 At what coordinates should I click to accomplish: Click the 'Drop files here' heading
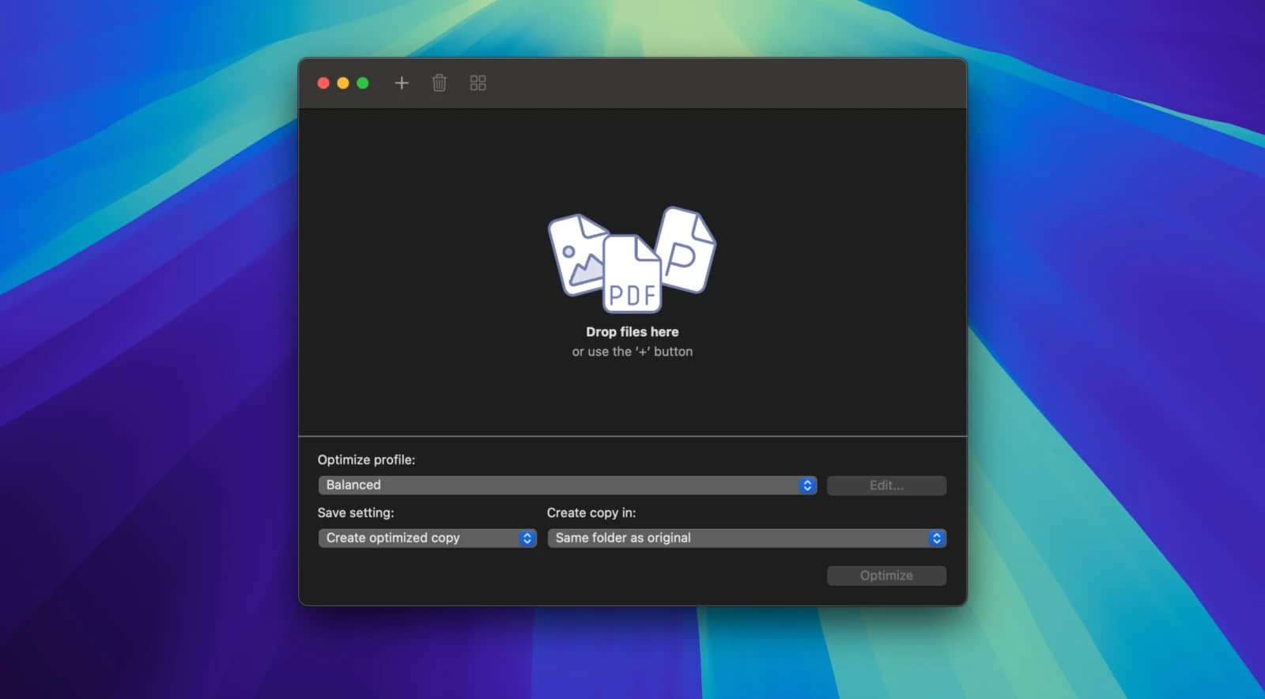632,332
